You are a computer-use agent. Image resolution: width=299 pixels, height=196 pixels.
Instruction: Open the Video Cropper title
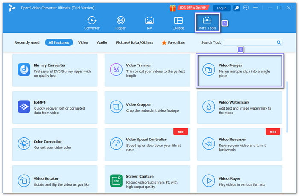(x=139, y=104)
